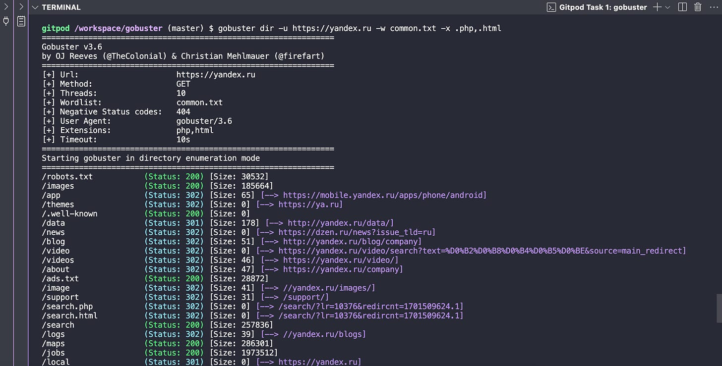Click the /themes result entry
Screen dimensions: 722x366
point(58,205)
